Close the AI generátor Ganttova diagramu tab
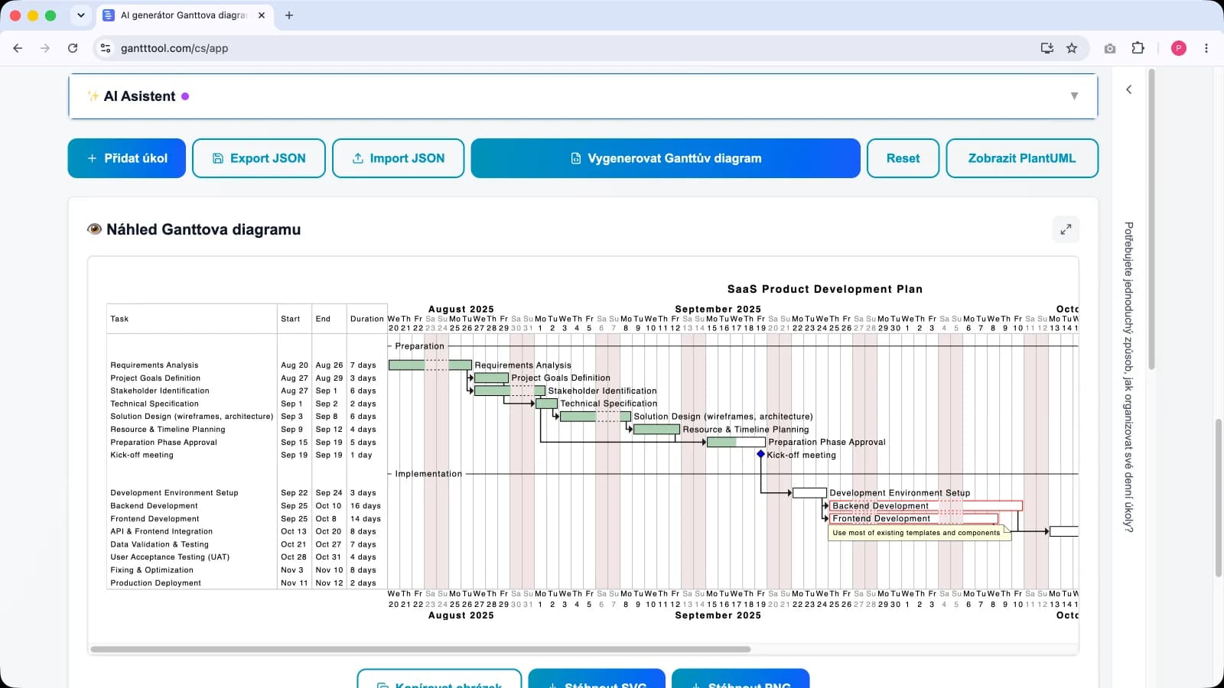The height and width of the screenshot is (688, 1224). click(x=262, y=15)
